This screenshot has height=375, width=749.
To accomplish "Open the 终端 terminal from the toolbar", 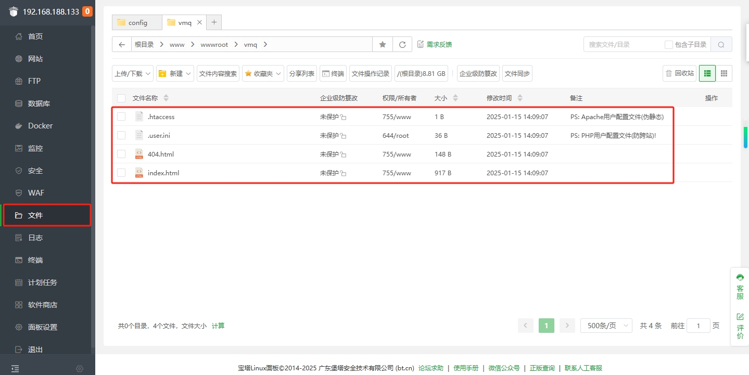I will (x=333, y=73).
